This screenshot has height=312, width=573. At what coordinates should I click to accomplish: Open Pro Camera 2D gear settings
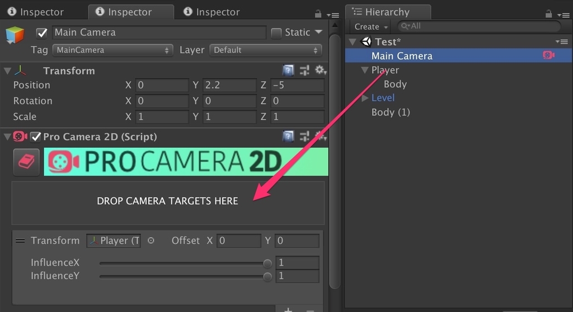[x=321, y=136]
